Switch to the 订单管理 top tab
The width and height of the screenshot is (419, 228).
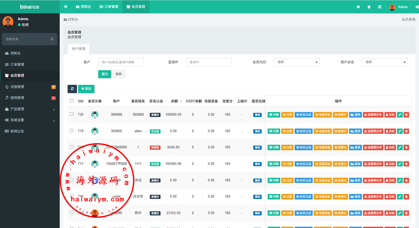(x=109, y=7)
